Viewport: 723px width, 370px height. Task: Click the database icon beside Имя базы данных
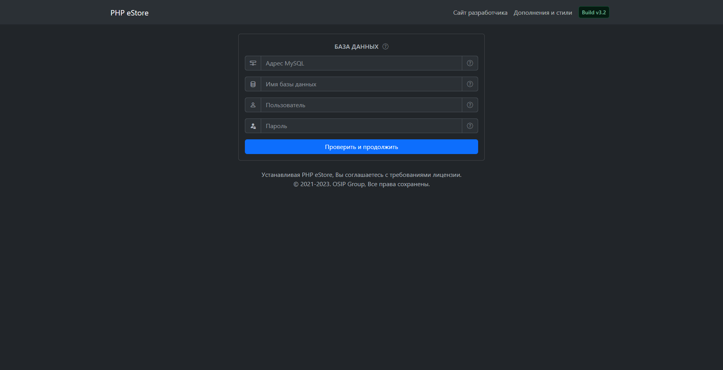(253, 84)
